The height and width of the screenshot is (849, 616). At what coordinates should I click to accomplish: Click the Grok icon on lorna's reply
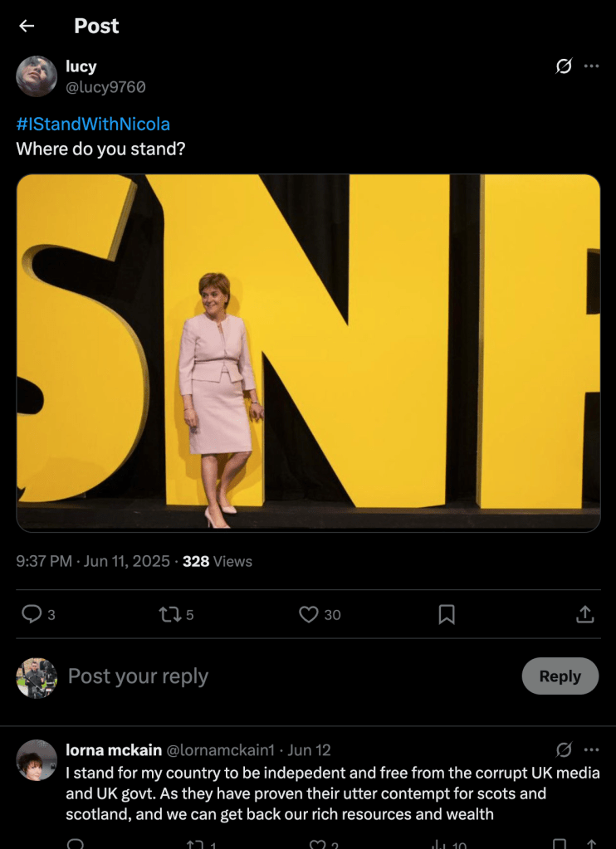click(x=564, y=750)
